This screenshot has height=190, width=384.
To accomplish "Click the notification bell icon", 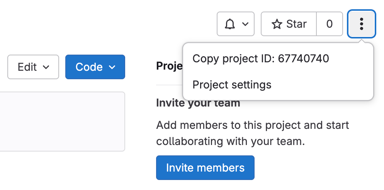I will pos(230,24).
